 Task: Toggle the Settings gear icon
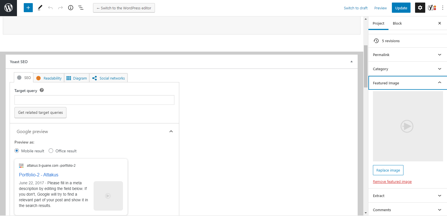tap(420, 8)
